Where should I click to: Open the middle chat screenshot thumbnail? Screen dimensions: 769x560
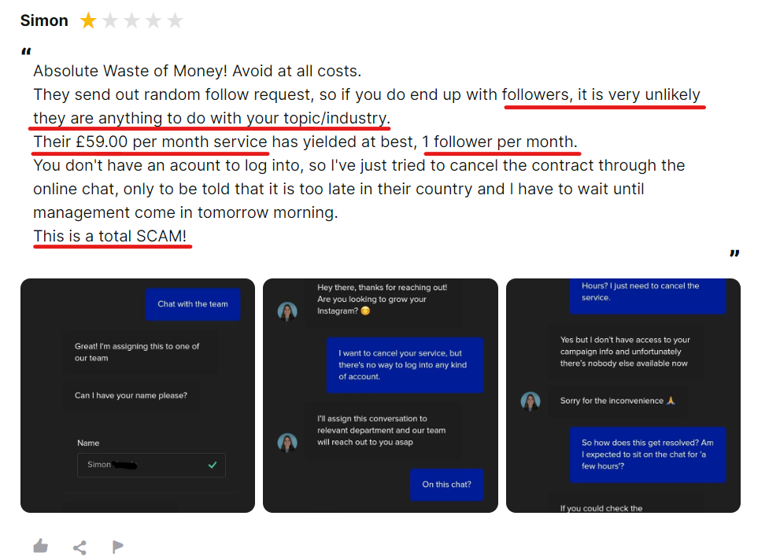381,396
